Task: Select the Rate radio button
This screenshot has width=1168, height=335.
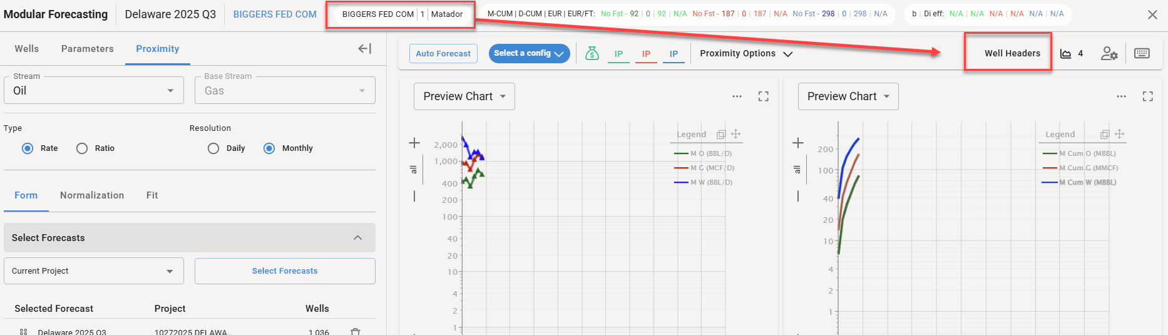Action: [x=28, y=148]
